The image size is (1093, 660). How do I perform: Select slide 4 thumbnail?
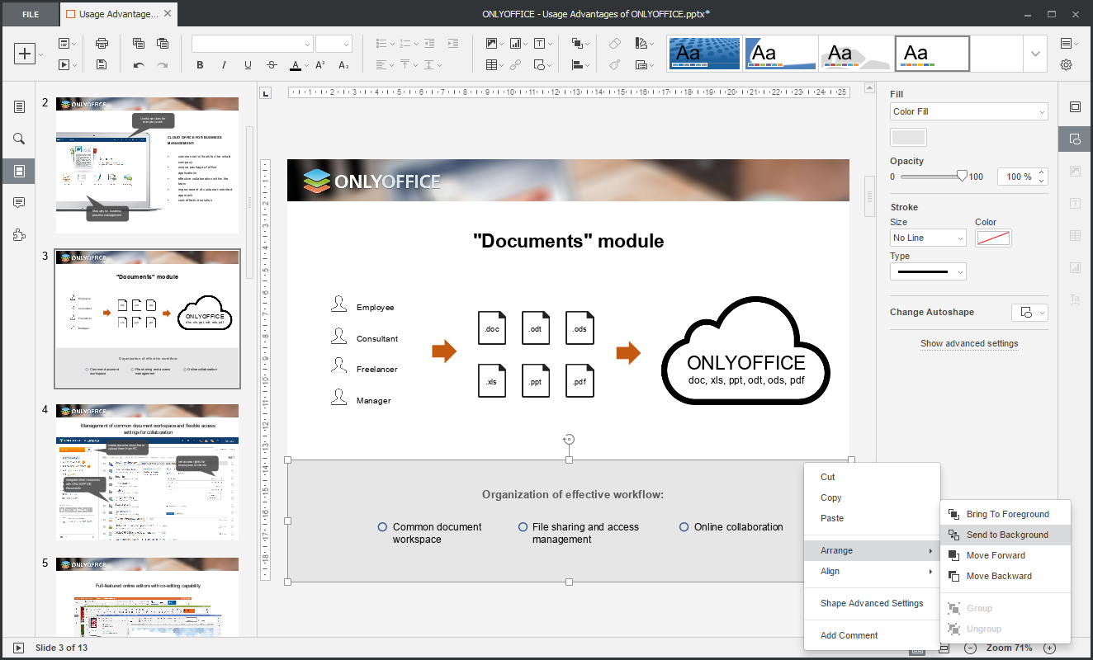(147, 472)
